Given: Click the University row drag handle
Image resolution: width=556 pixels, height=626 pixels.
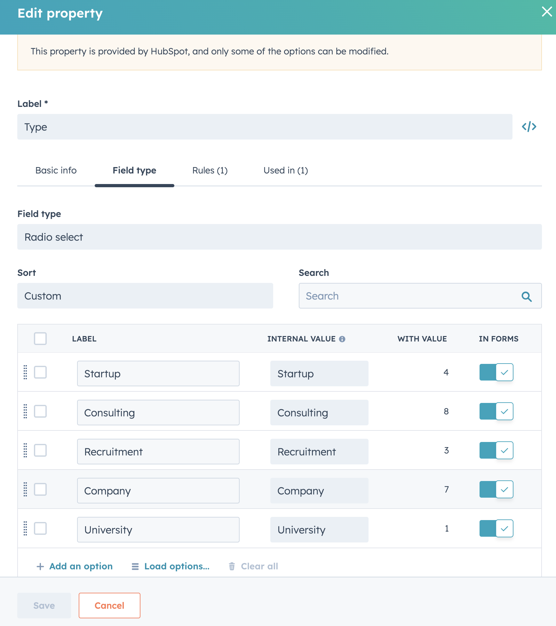Looking at the screenshot, I should pos(25,528).
